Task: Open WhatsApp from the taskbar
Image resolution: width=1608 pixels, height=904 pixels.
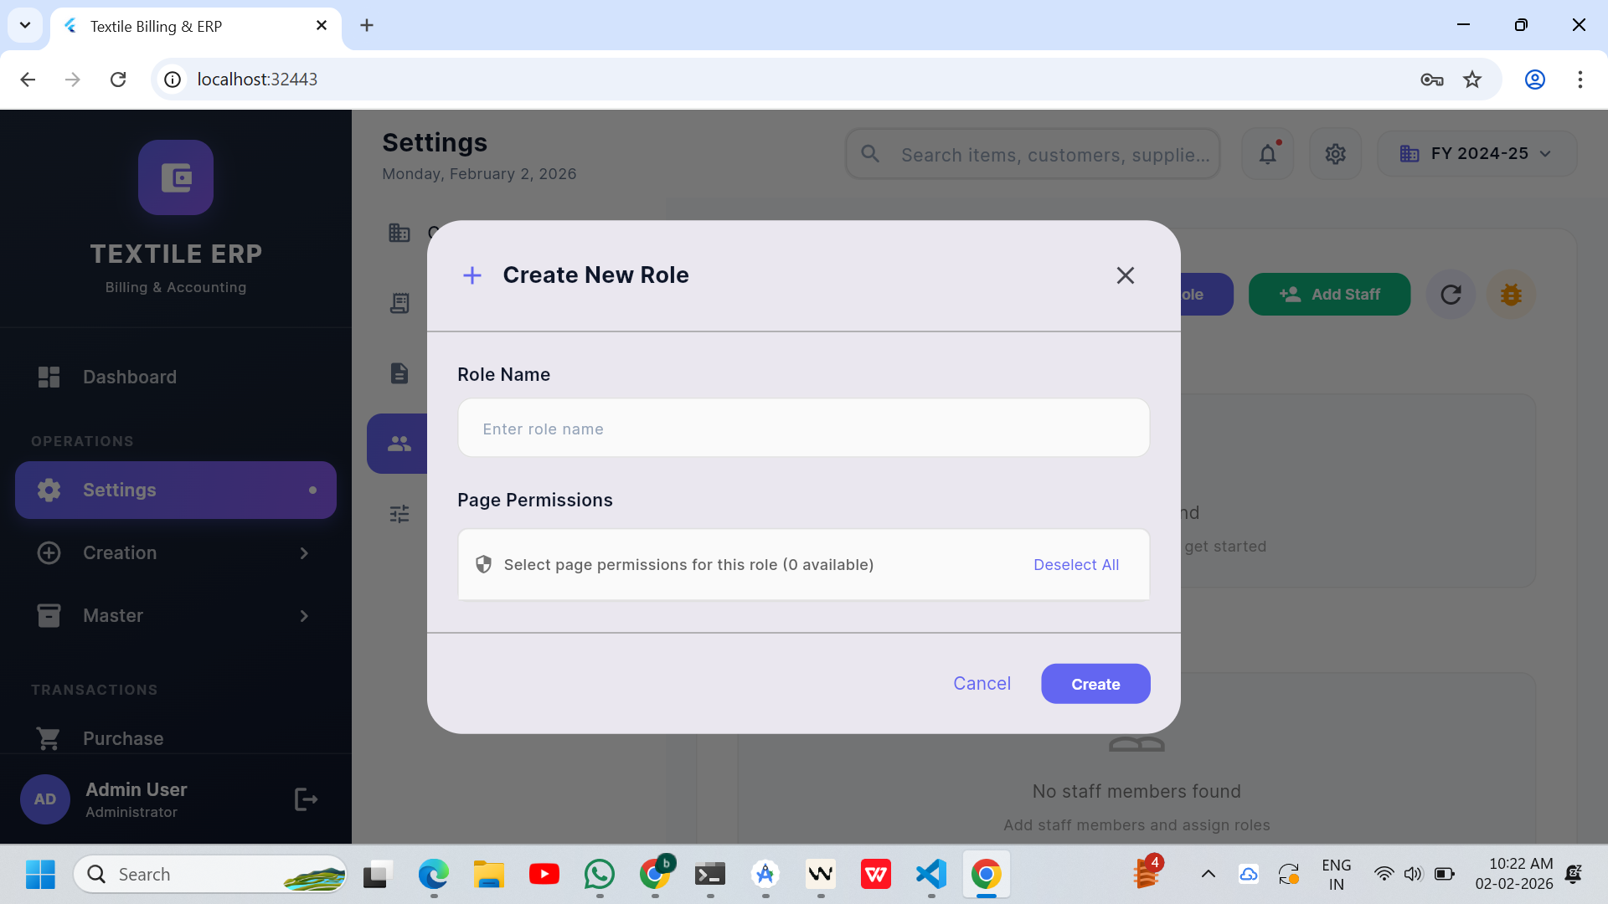Action: tap(599, 875)
